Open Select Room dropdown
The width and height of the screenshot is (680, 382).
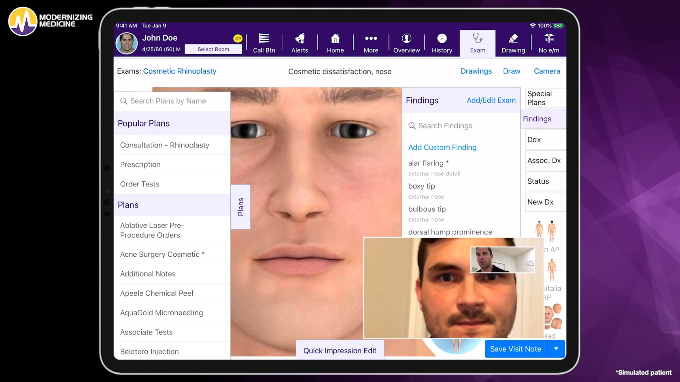click(213, 49)
